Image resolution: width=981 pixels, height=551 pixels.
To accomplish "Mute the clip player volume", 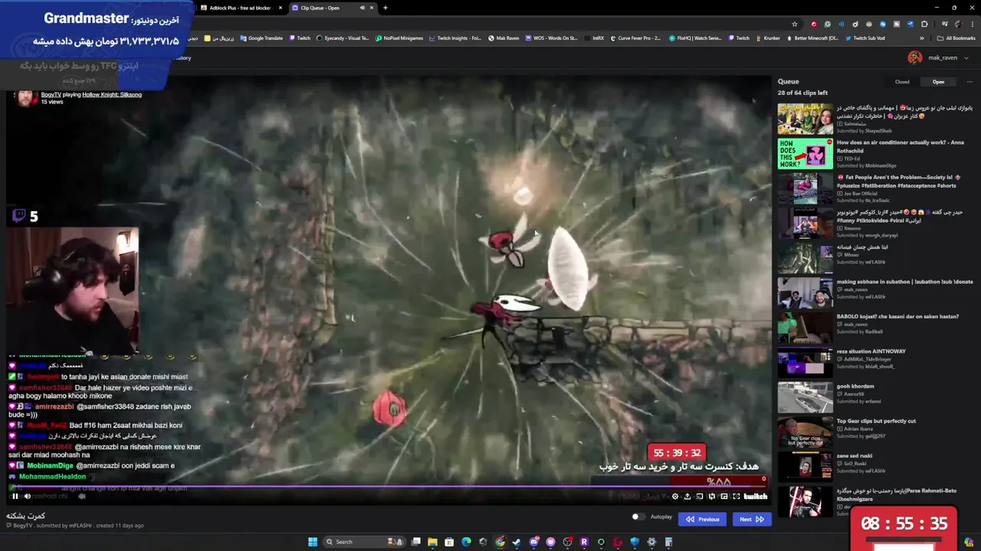I will click(28, 496).
